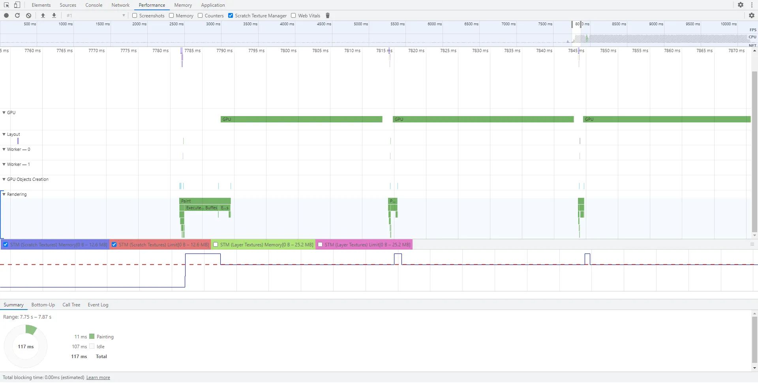Select the Performance tab
Viewport: 758px width, 383px height.
(152, 5)
